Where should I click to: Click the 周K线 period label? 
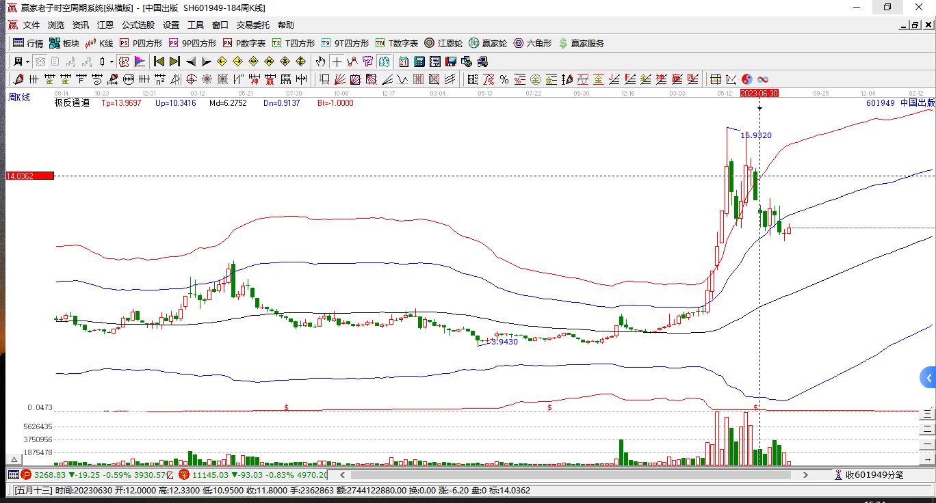tap(19, 97)
